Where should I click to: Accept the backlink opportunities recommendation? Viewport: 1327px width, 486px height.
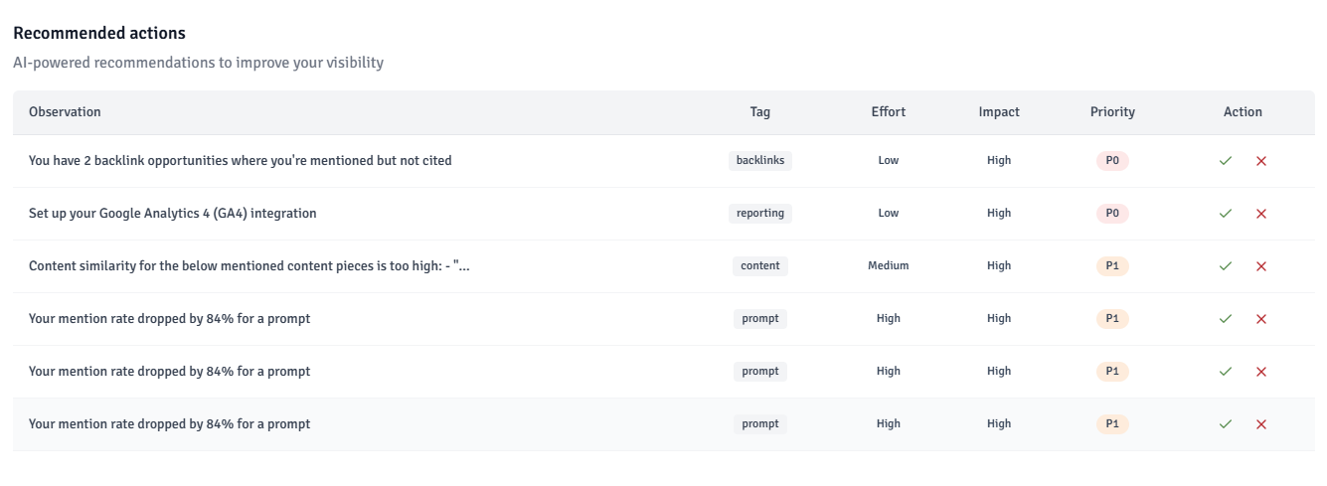pyautogui.click(x=1226, y=161)
